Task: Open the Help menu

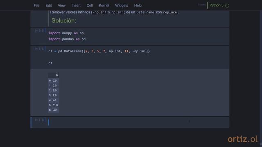Action: coord(138,5)
